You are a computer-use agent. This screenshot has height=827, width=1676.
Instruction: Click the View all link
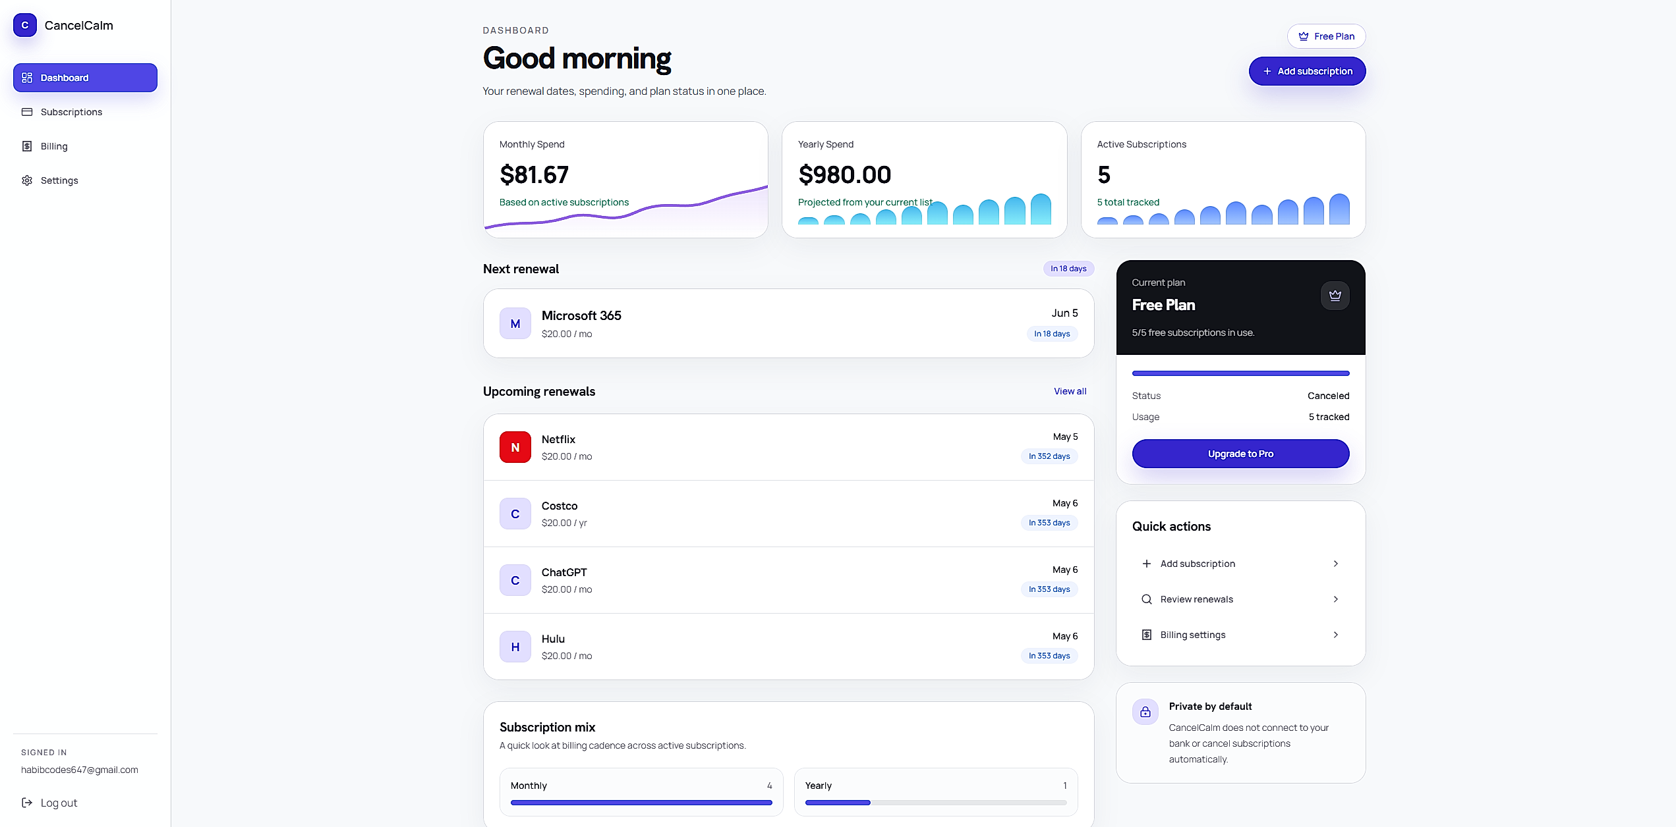pyautogui.click(x=1070, y=391)
